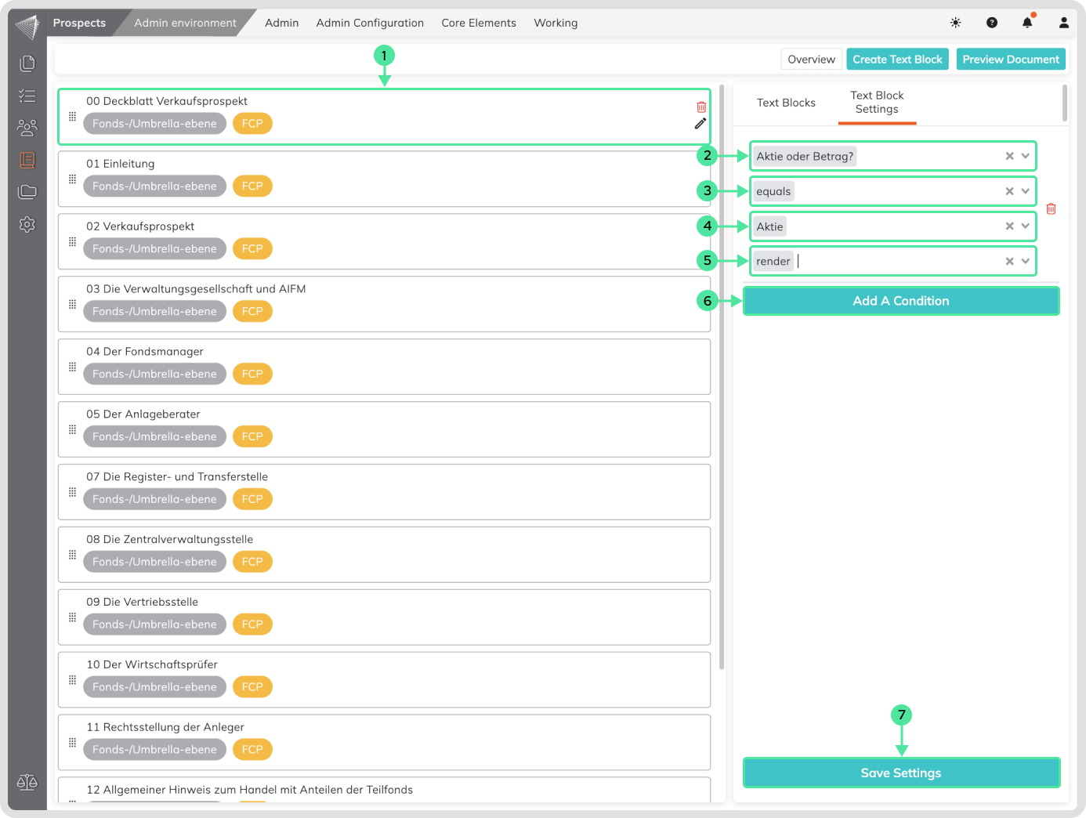Click the brightness theme toggle icon
The width and height of the screenshot is (1086, 818).
[955, 23]
